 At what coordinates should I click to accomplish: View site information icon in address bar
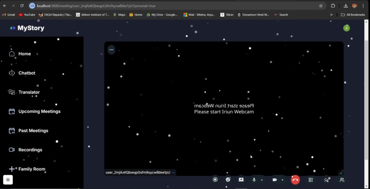coord(32,6)
